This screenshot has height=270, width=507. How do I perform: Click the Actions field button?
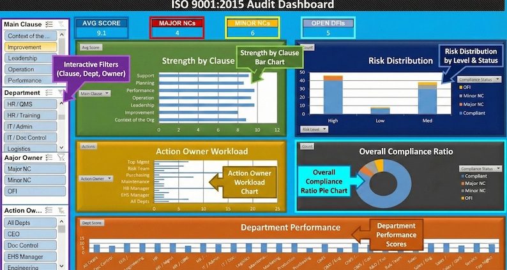pos(88,146)
